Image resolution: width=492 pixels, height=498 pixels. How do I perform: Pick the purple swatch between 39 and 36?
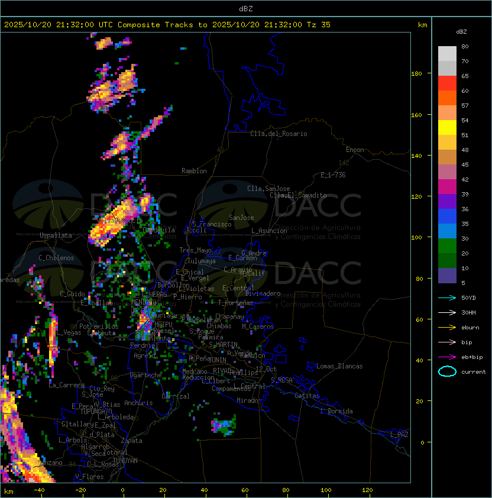point(447,201)
